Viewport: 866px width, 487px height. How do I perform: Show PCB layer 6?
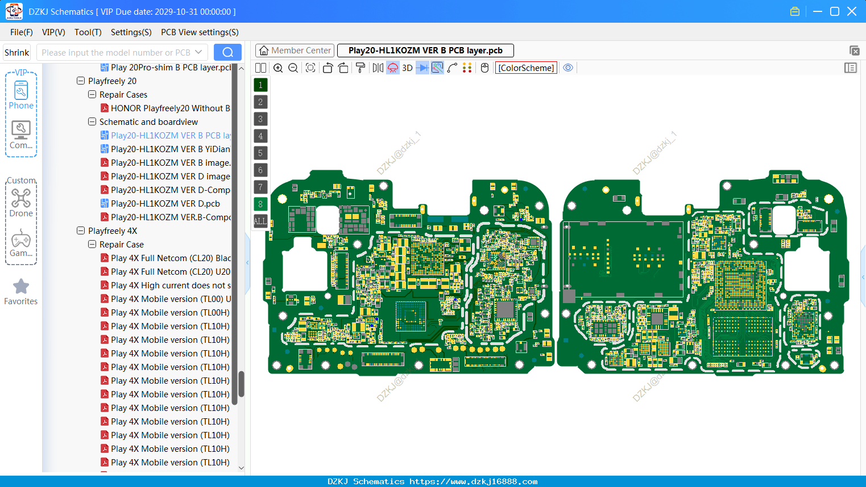tap(260, 170)
